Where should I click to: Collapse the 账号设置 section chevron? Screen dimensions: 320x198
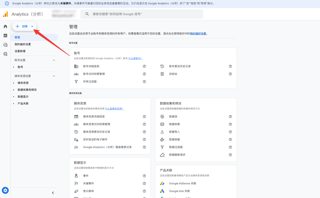[x=54, y=60]
